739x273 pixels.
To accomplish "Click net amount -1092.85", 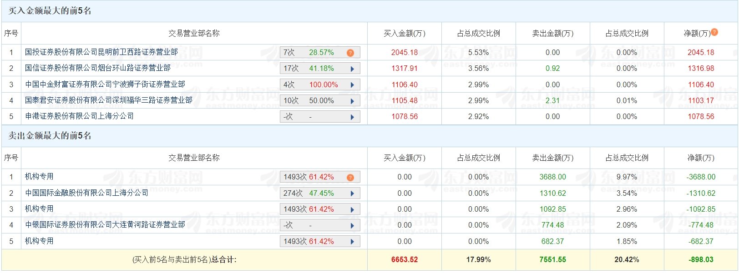I will coord(701,209).
